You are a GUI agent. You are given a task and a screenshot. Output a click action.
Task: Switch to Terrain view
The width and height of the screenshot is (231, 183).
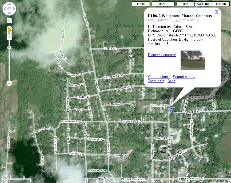tap(221, 4)
